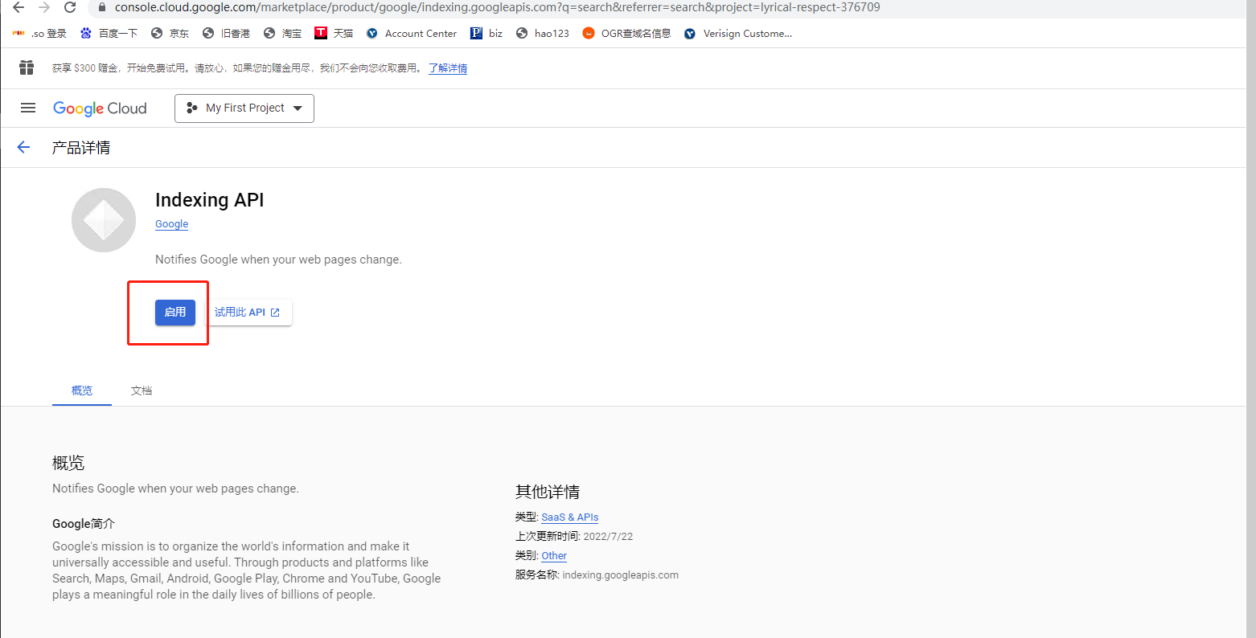Click the 服务名称 indexing.googleapis.com text
The image size is (1256, 638).
[597, 575]
